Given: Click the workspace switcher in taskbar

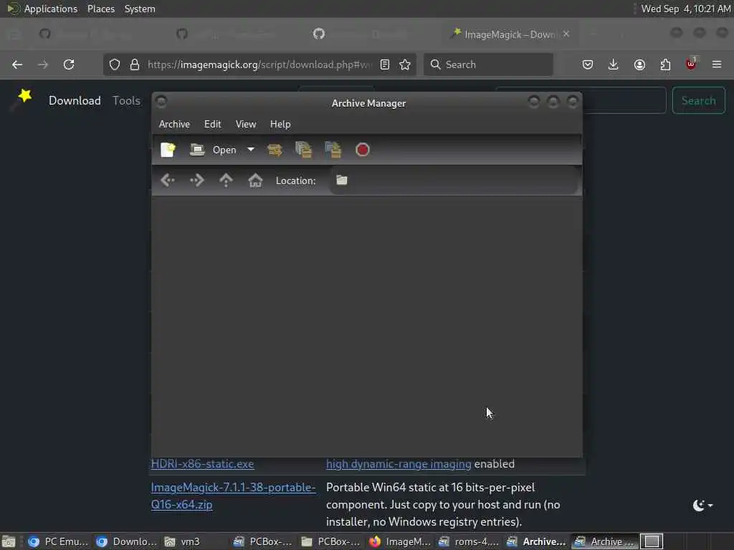Looking at the screenshot, I should tap(652, 541).
